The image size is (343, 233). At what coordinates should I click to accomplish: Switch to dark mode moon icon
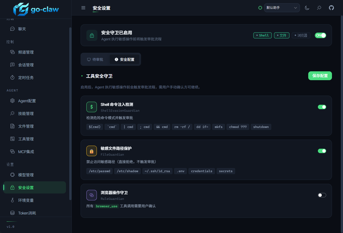(307, 8)
